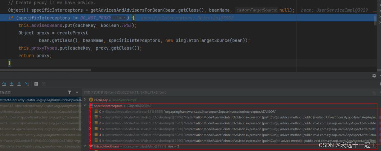Viewport: 381px width, 151px height.
Task: Click the getAdvicesAndAdvisorsForBean method call
Action: [x=127, y=10]
